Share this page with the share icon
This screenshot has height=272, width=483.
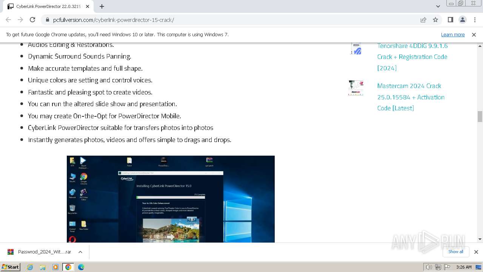[x=423, y=20]
